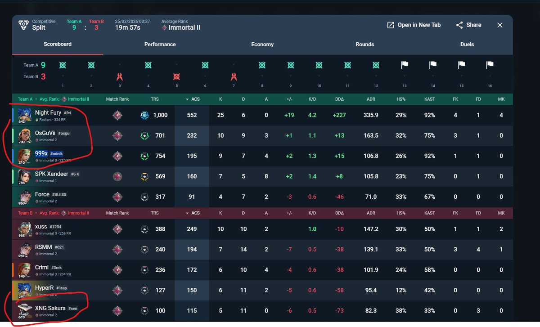
Task: Select round 7 spike icon
Action: pos(234,76)
